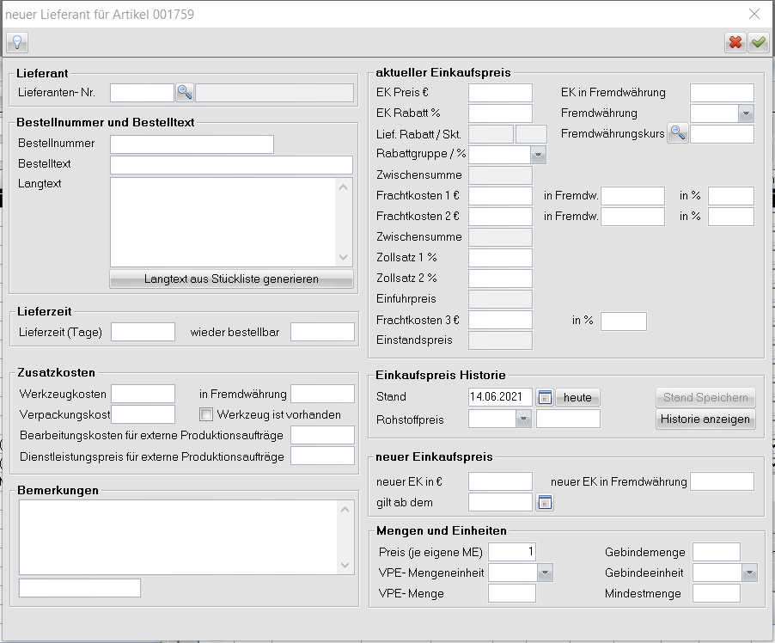Viewport: 775px width, 643px height.
Task: Click the lightbulb hint icon
Action: [17, 42]
